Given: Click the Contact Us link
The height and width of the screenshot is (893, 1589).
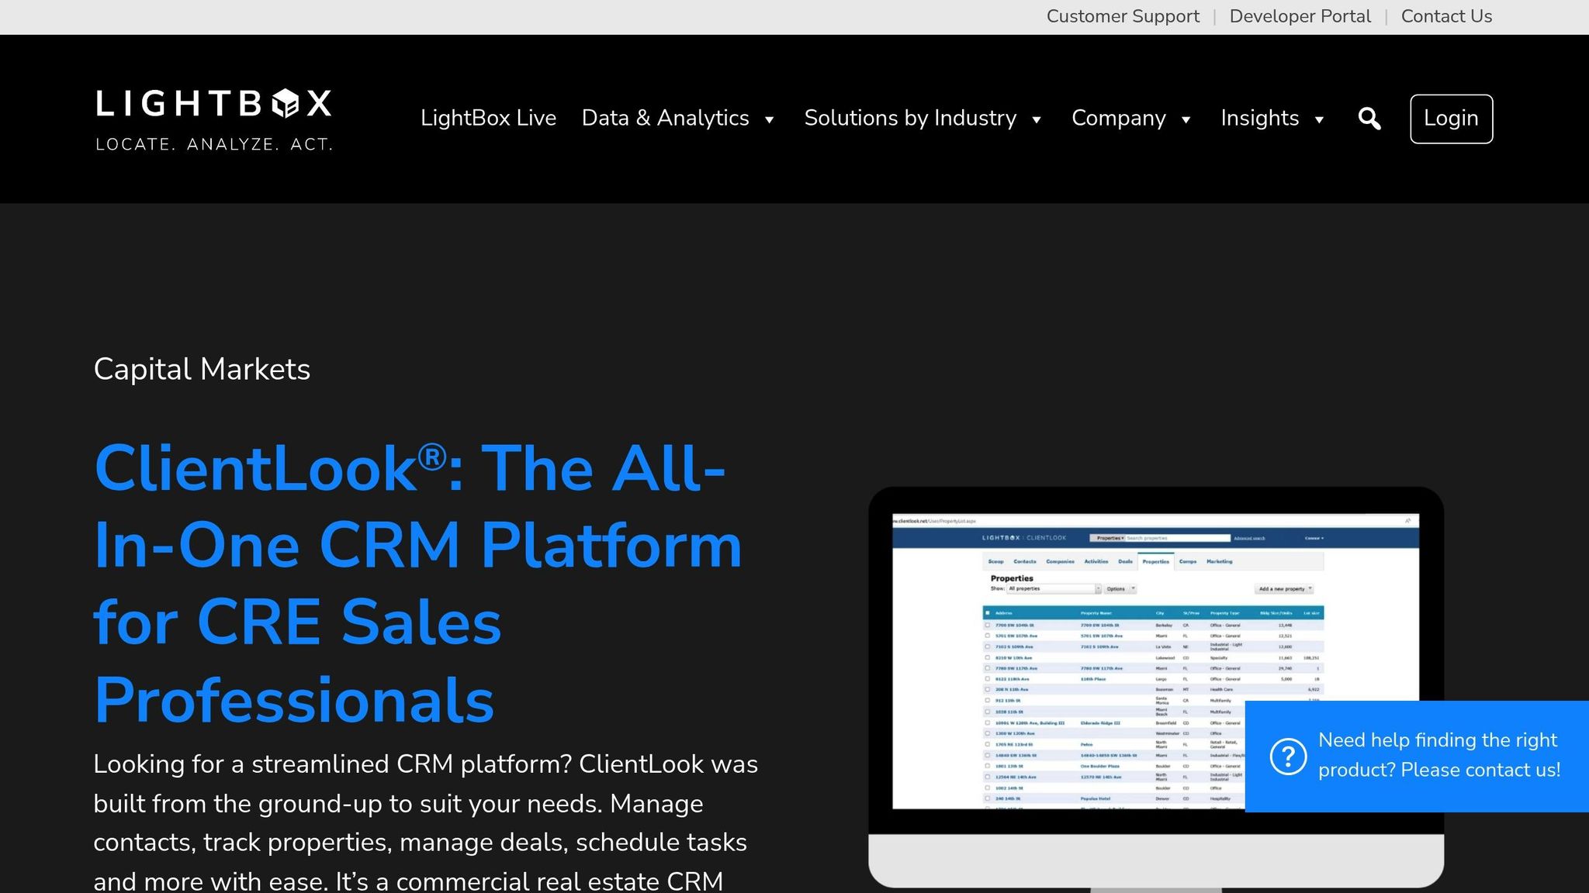Looking at the screenshot, I should click(1446, 16).
